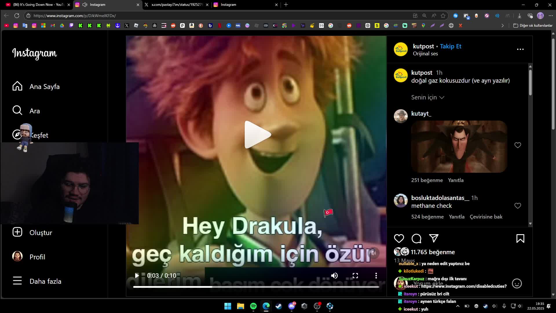View the 11.765 beğenme likes list
The height and width of the screenshot is (313, 556).
pos(433,252)
